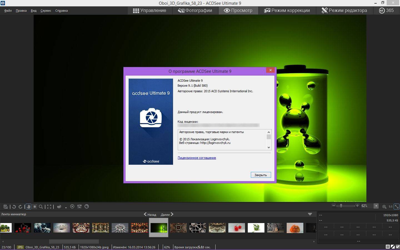Image resolution: width=400 pixels, height=250 pixels.
Task: Click 'Изменён: 16.03.2014 13:56:26' in status bar
Action: [x=134, y=247]
